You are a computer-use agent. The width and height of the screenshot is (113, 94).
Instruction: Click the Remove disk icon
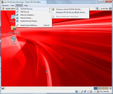pos(53,16)
